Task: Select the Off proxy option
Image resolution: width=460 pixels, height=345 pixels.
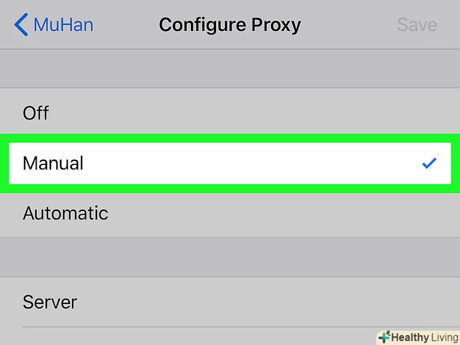Action: coord(36,114)
